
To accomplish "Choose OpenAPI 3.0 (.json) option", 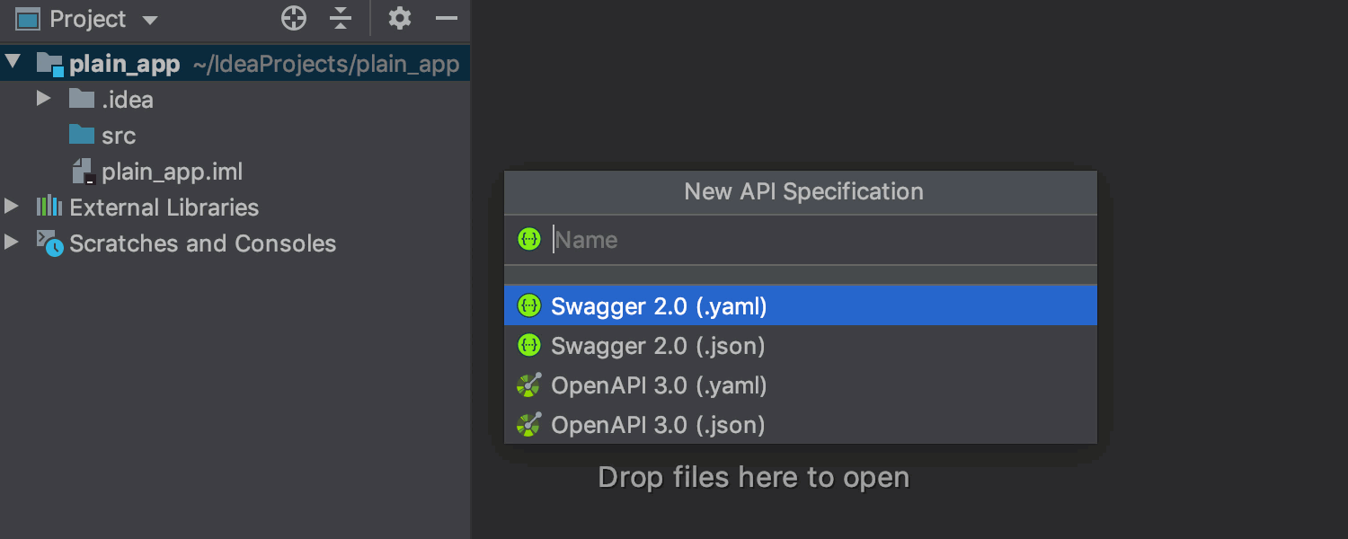I will [801, 425].
